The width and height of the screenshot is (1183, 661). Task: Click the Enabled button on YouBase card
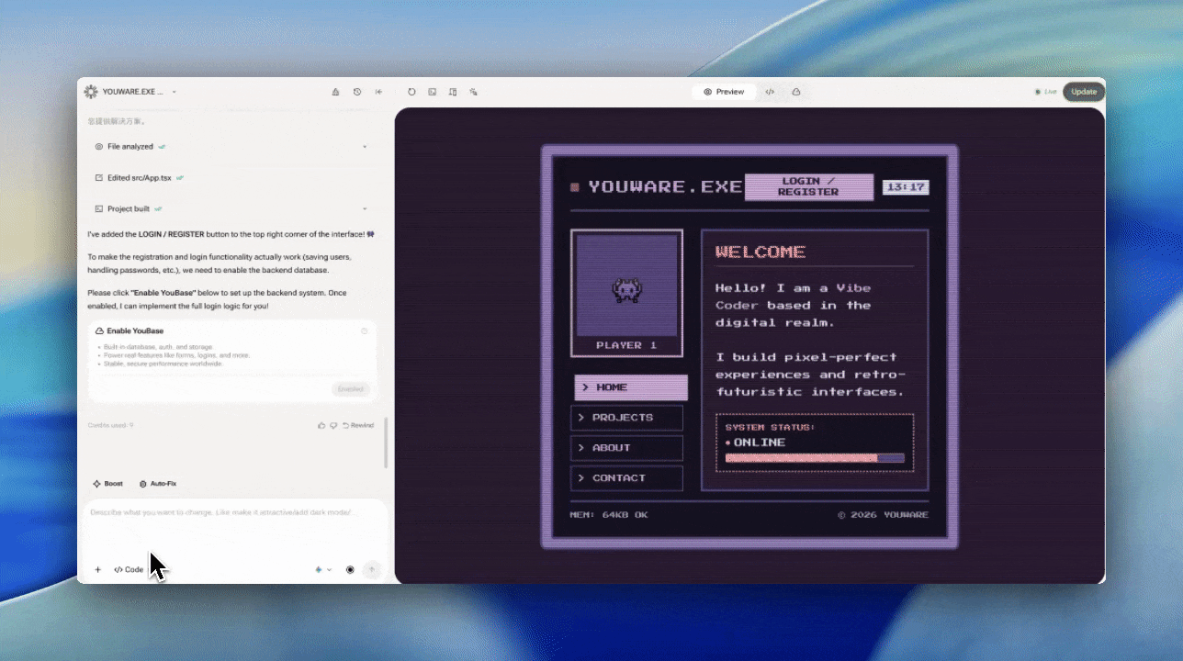351,389
